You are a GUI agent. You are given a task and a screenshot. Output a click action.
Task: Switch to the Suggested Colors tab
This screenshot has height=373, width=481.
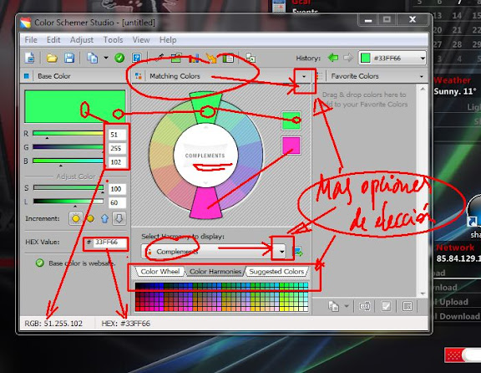276,272
